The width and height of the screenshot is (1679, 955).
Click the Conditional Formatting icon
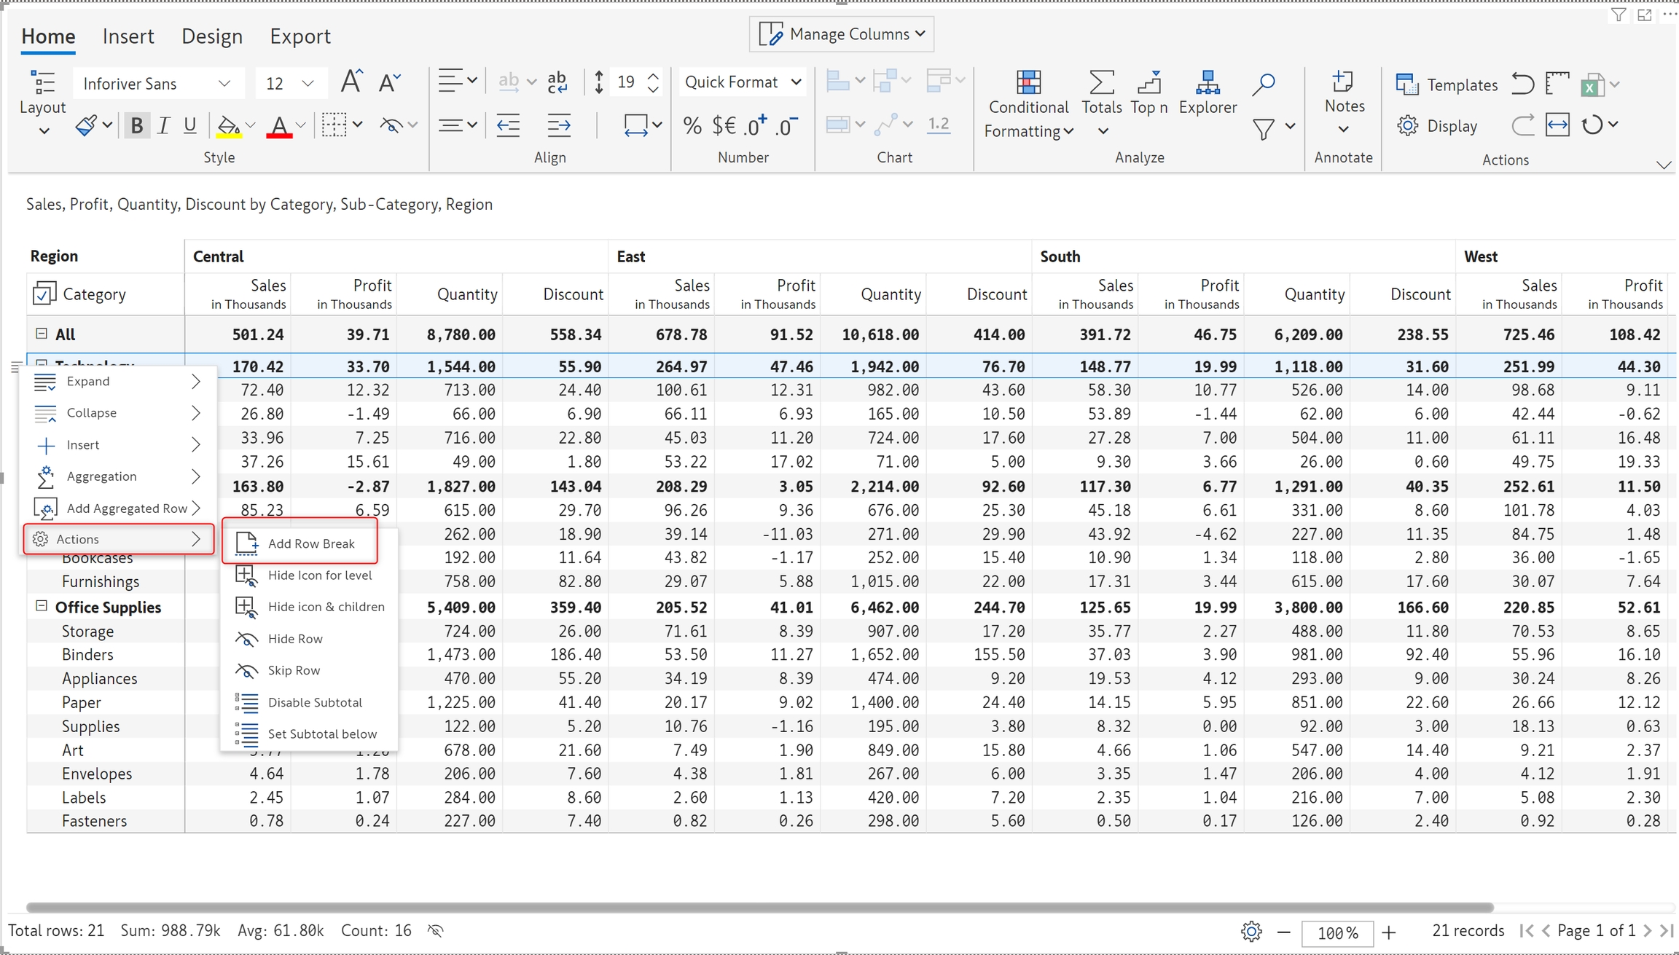click(x=1028, y=83)
